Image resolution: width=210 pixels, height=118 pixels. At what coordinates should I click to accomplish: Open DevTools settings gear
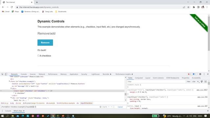(x=200, y=74)
